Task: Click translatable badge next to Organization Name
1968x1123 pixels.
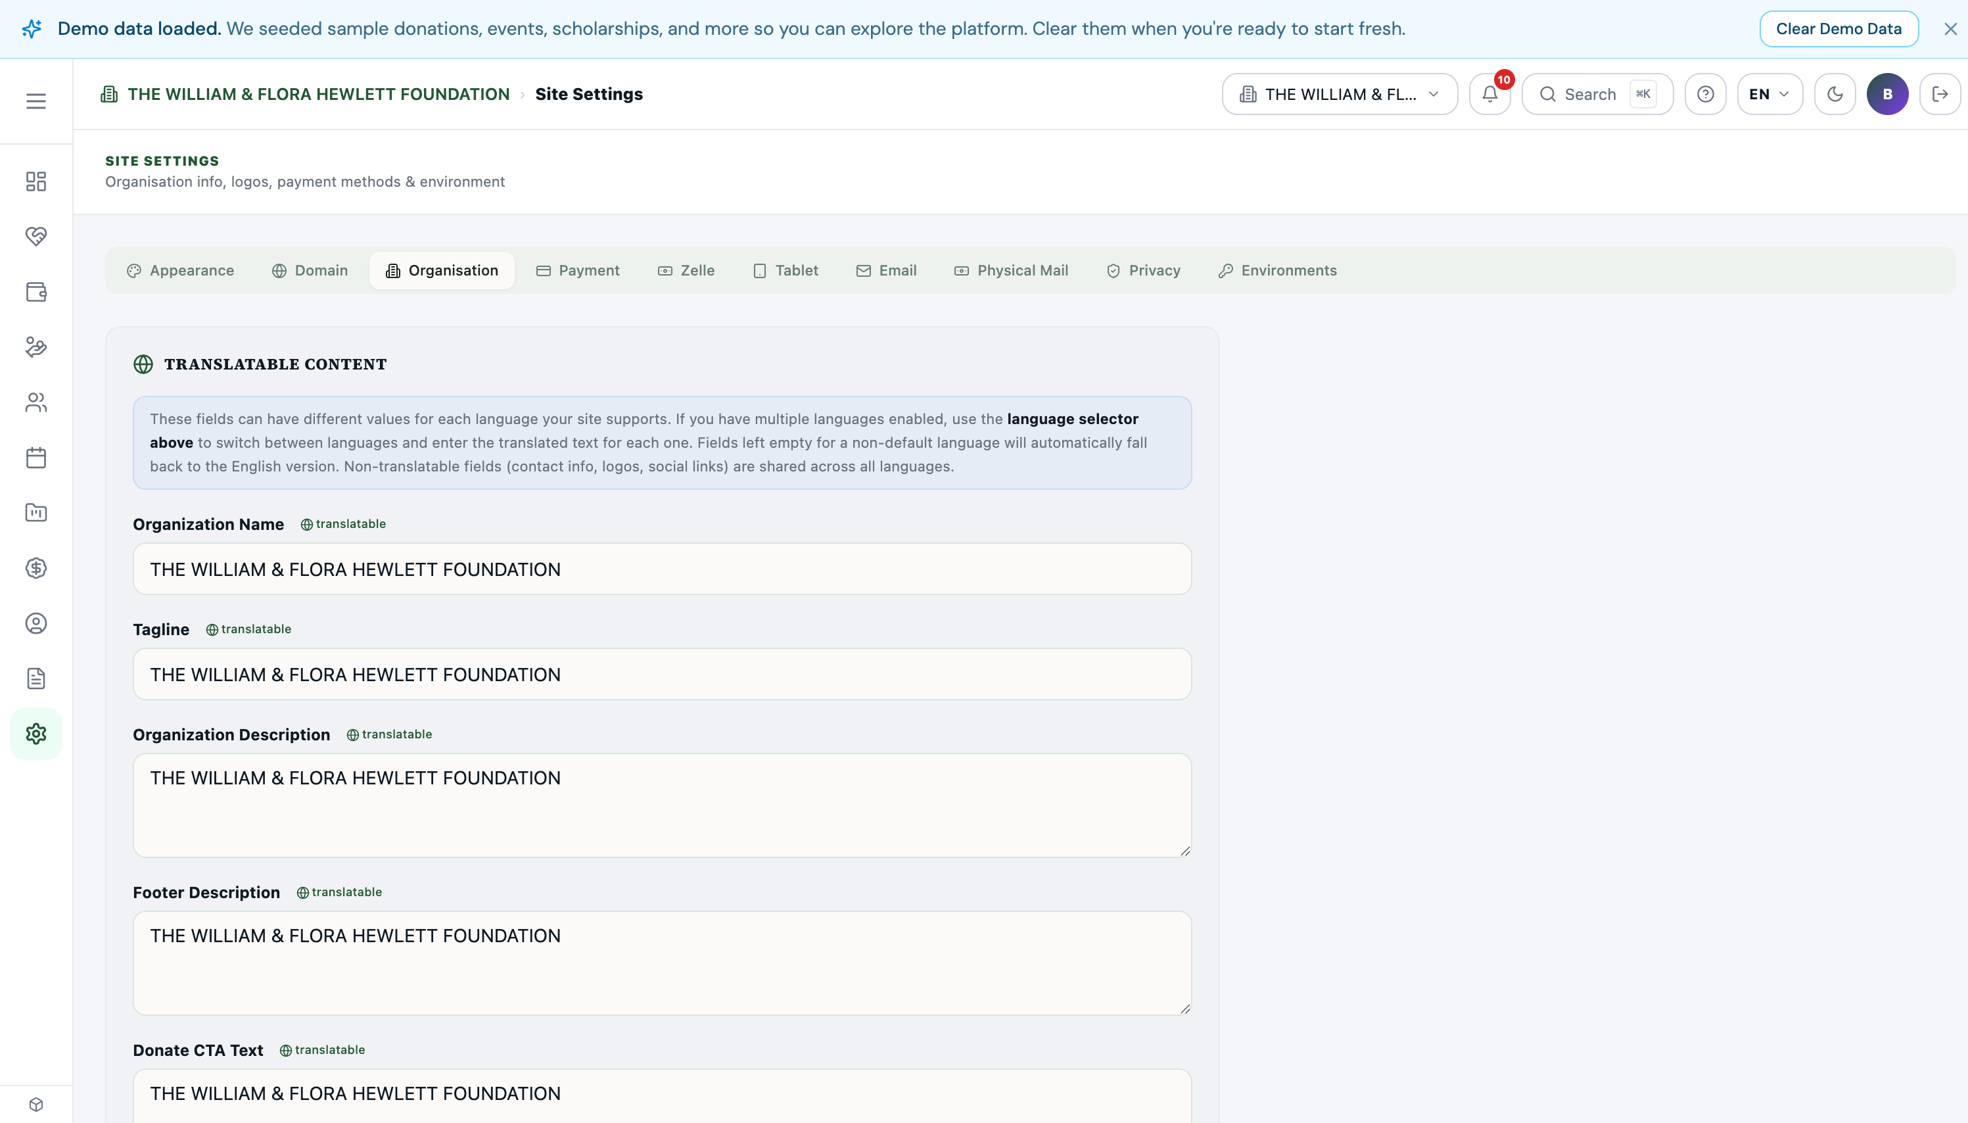Action: [x=343, y=525]
